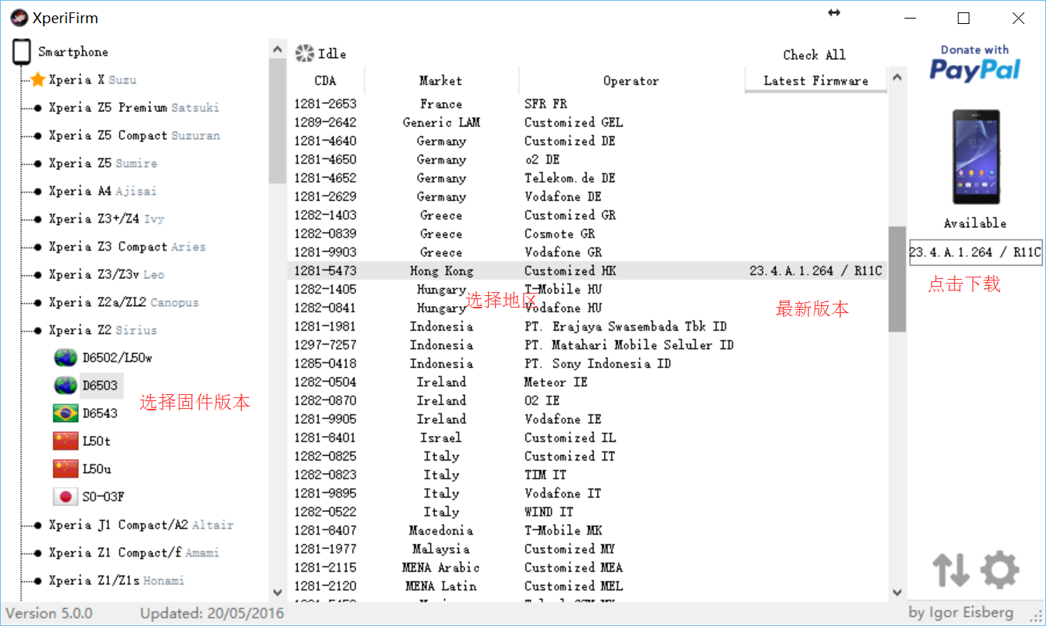Sort by the Market column header
Screen dimensions: 1046x626
441,80
